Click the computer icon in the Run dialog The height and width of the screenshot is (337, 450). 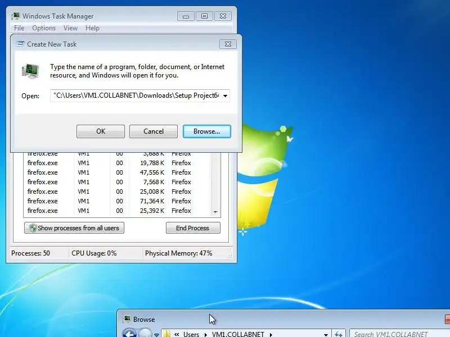point(31,71)
